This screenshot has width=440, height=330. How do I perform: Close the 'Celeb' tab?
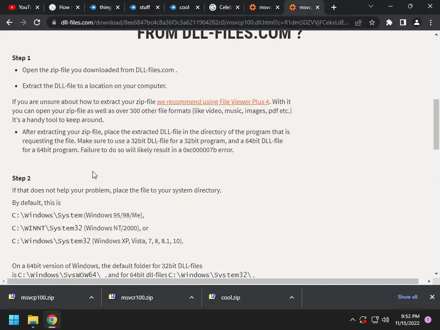pos(238,7)
